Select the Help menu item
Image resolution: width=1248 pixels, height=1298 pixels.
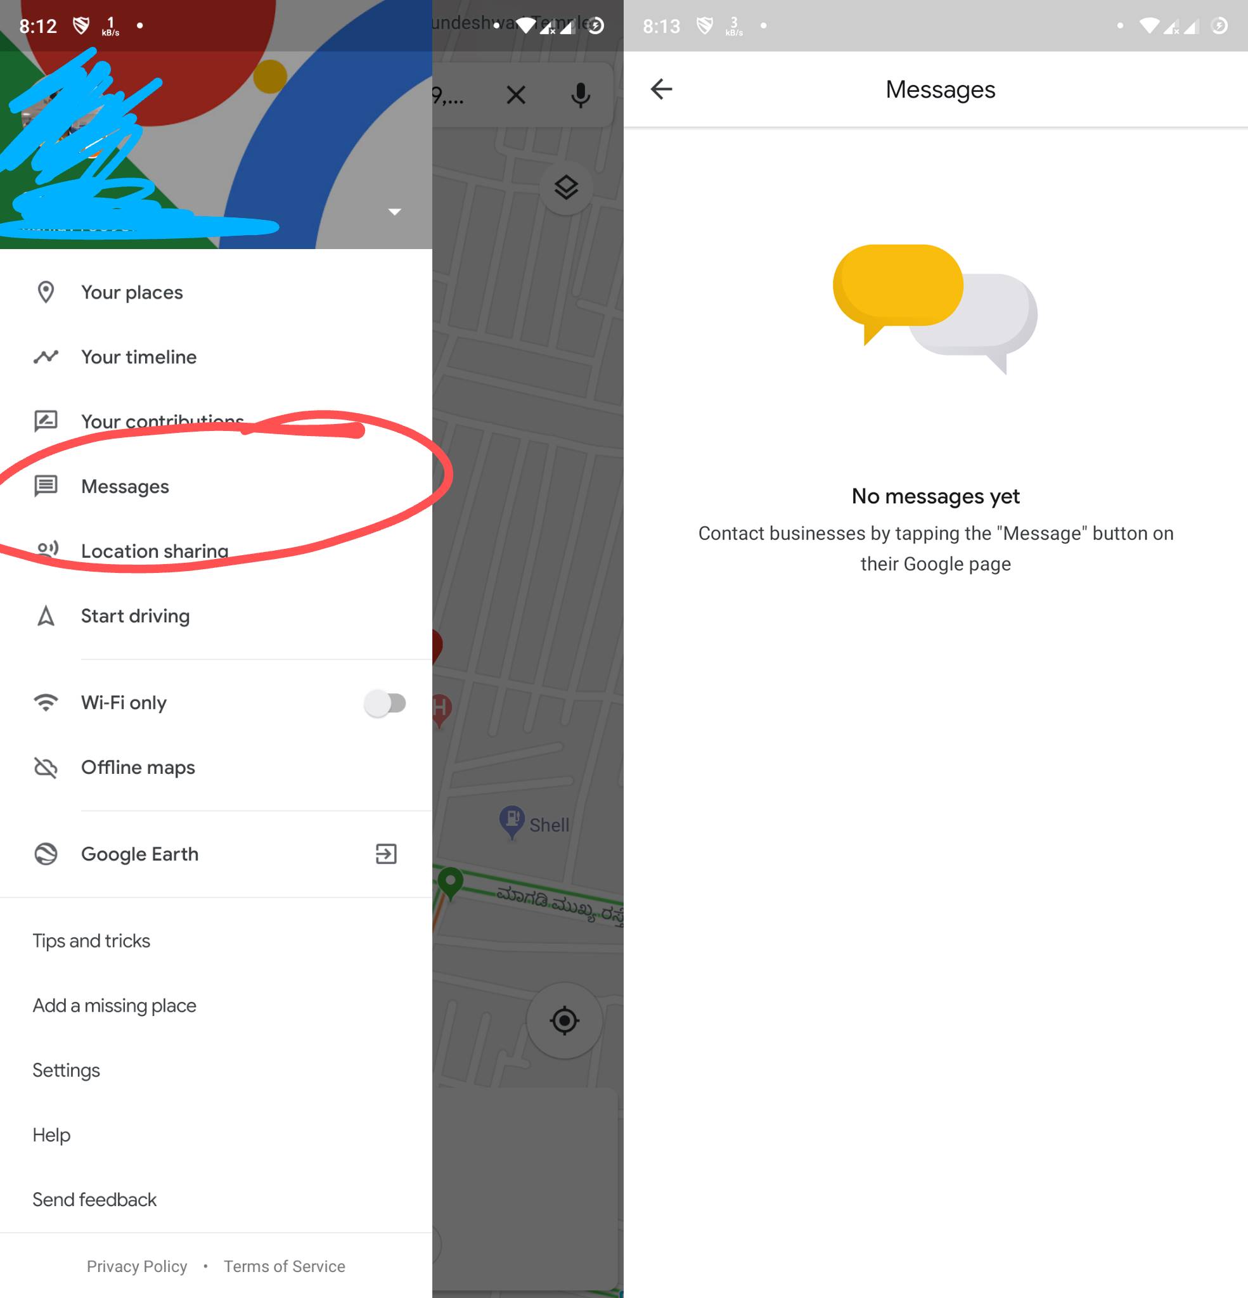[x=51, y=1134]
